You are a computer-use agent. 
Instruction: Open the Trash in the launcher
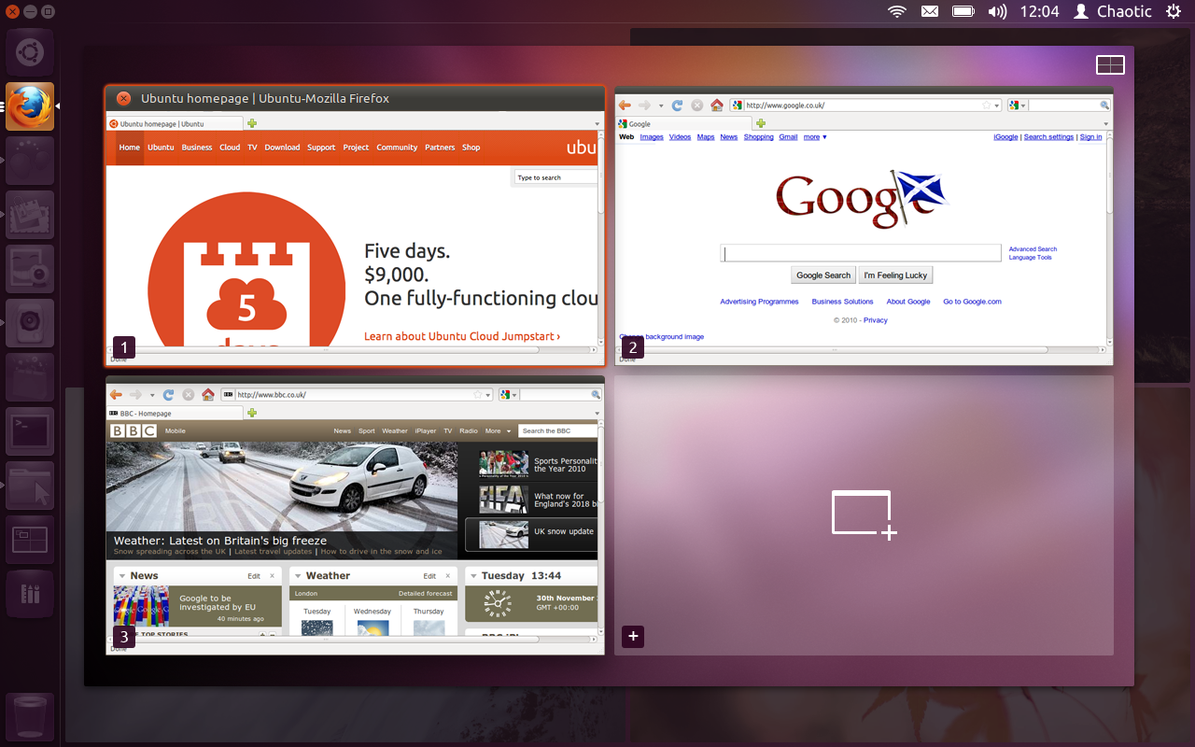click(30, 717)
